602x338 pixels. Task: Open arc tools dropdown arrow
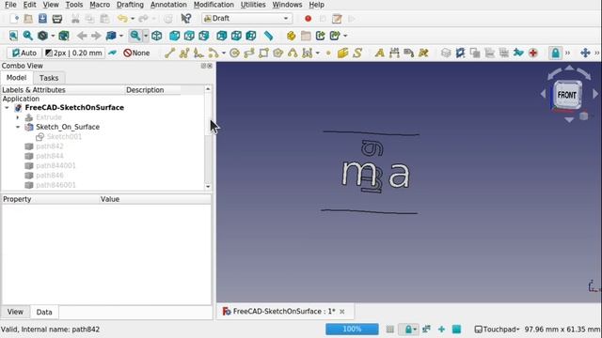click(x=224, y=53)
